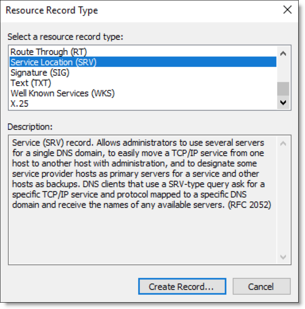Click the Description label
The width and height of the screenshot is (305, 309).
[x=30, y=127]
